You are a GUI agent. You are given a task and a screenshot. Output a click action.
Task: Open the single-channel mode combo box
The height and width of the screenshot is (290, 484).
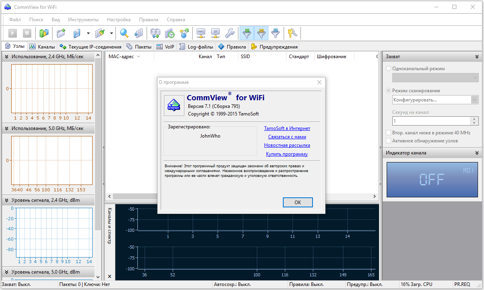point(436,77)
